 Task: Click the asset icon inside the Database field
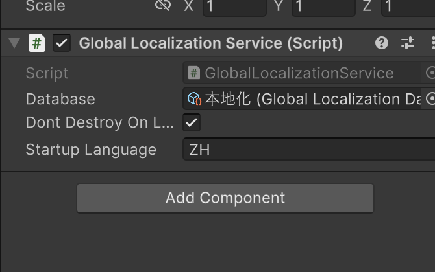coord(194,99)
